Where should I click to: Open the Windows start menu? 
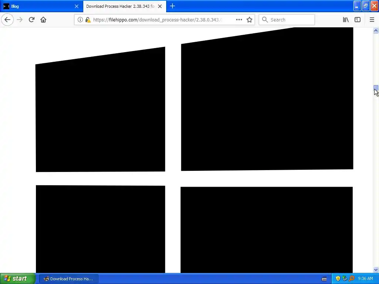pos(17,278)
